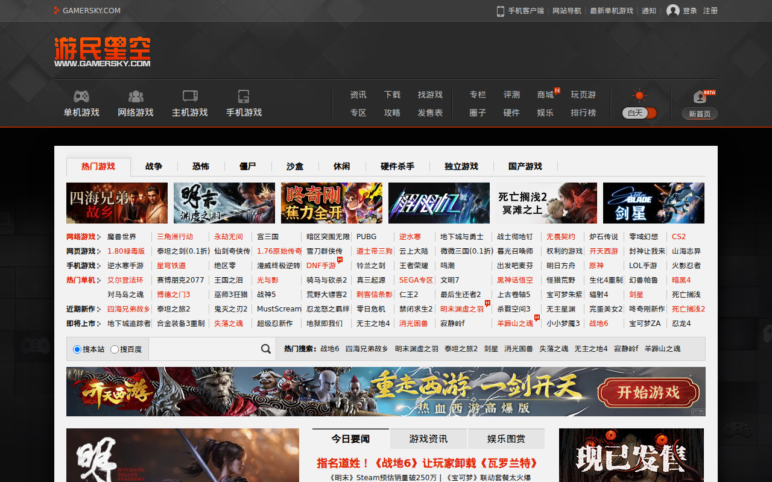
Task: Open 四海兄弟 故乡 game thumbnail
Action: (117, 203)
